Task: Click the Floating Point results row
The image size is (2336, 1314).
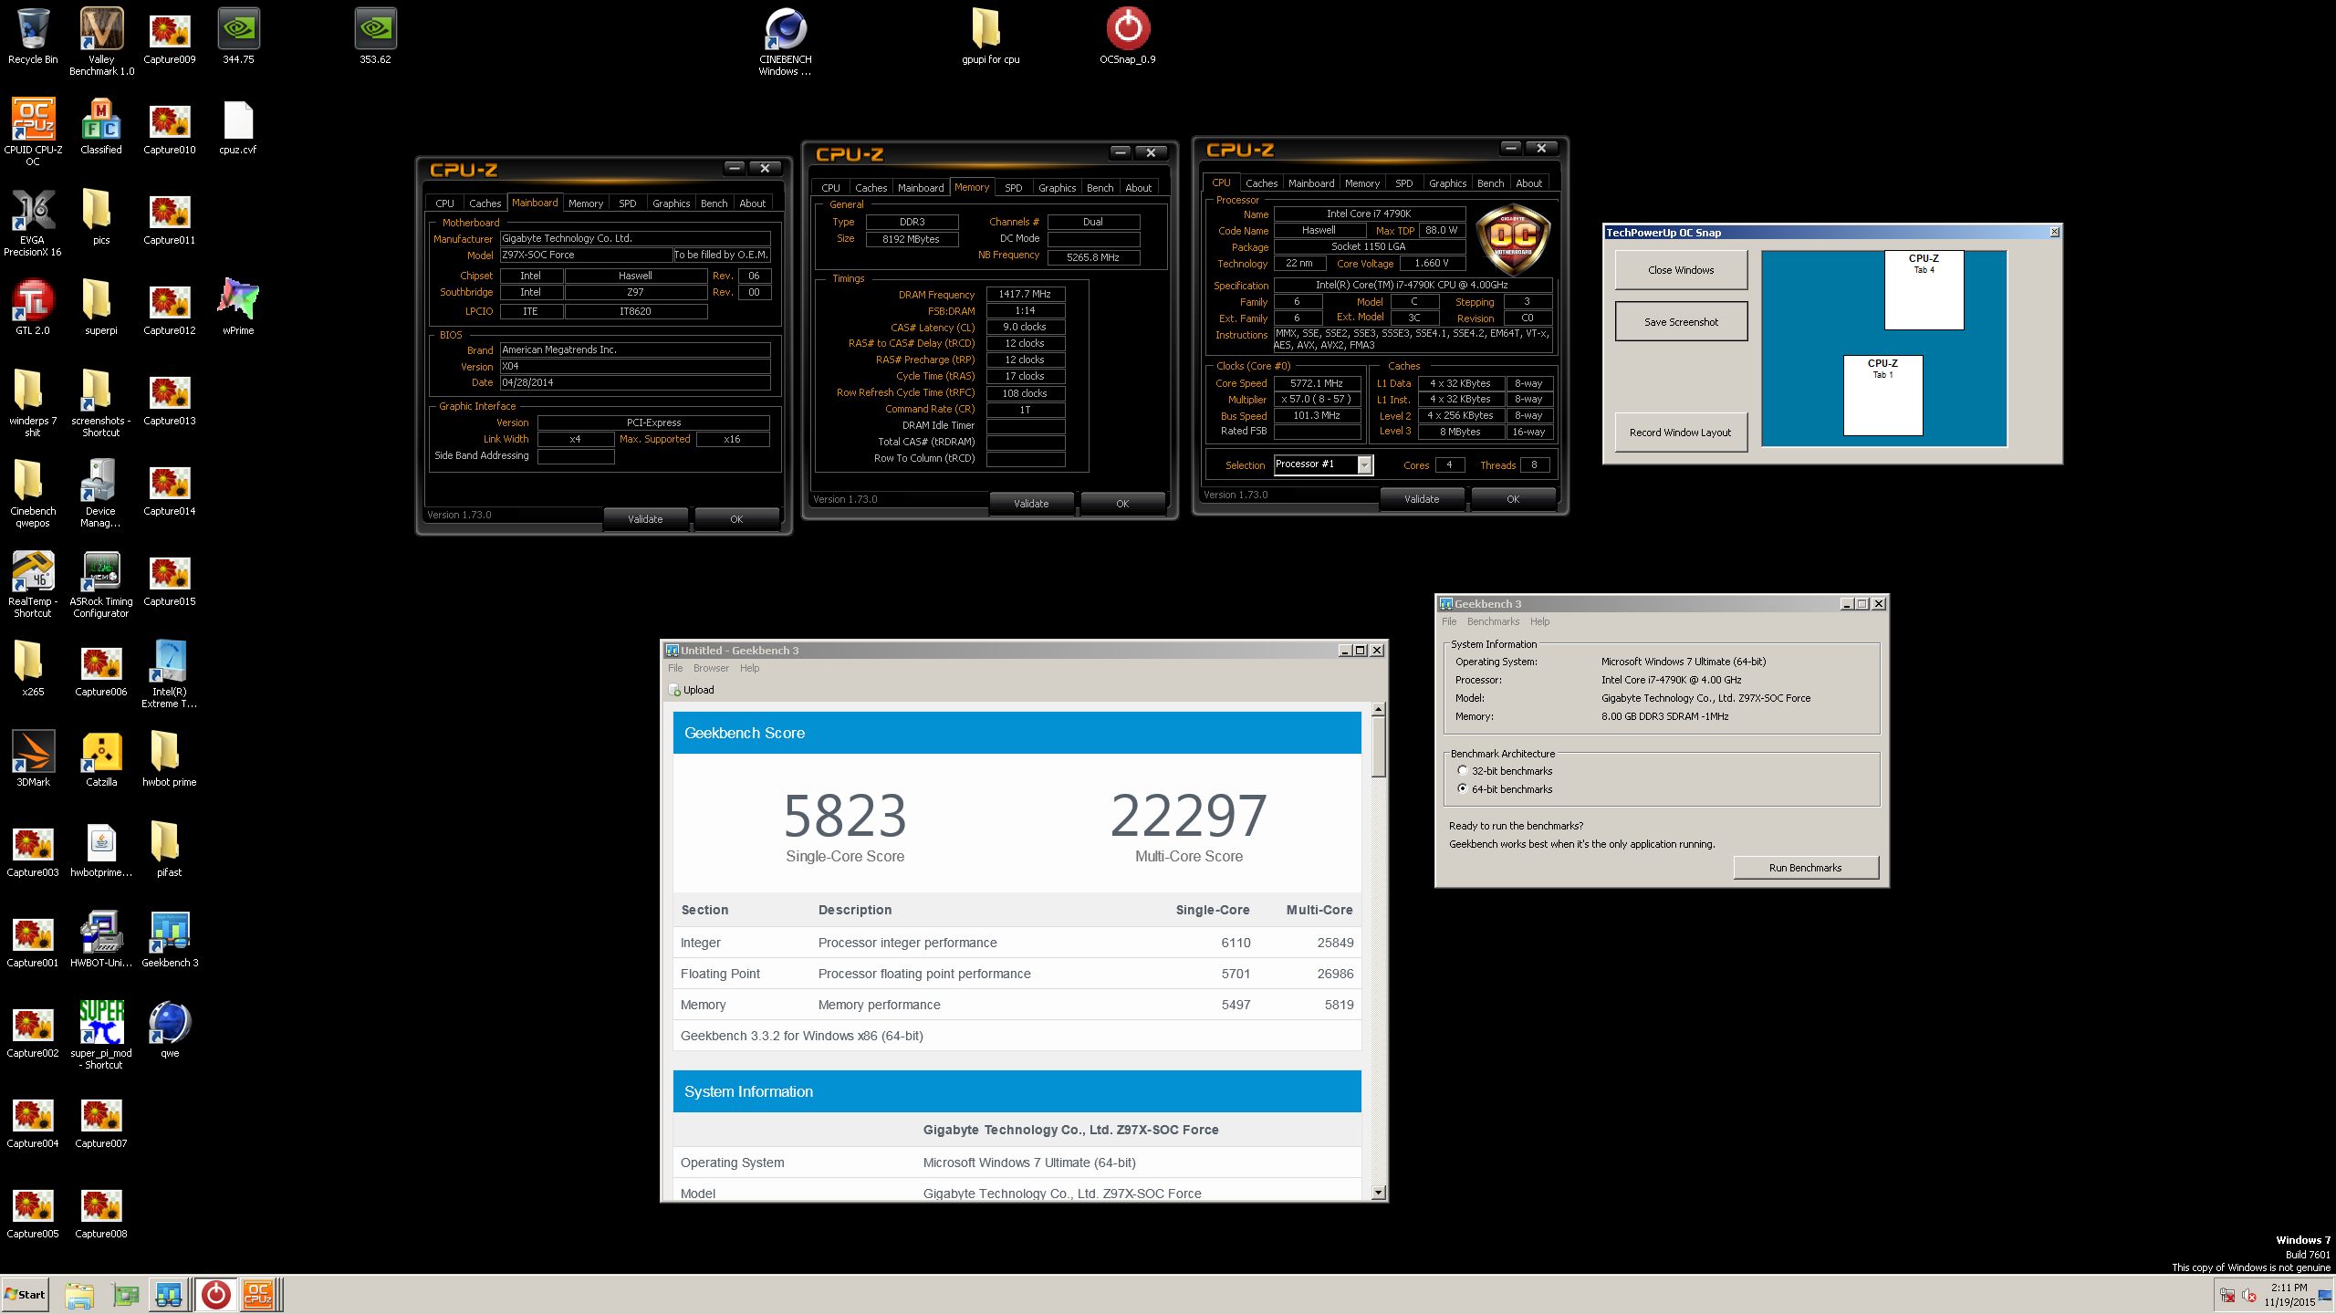Action: (1017, 974)
